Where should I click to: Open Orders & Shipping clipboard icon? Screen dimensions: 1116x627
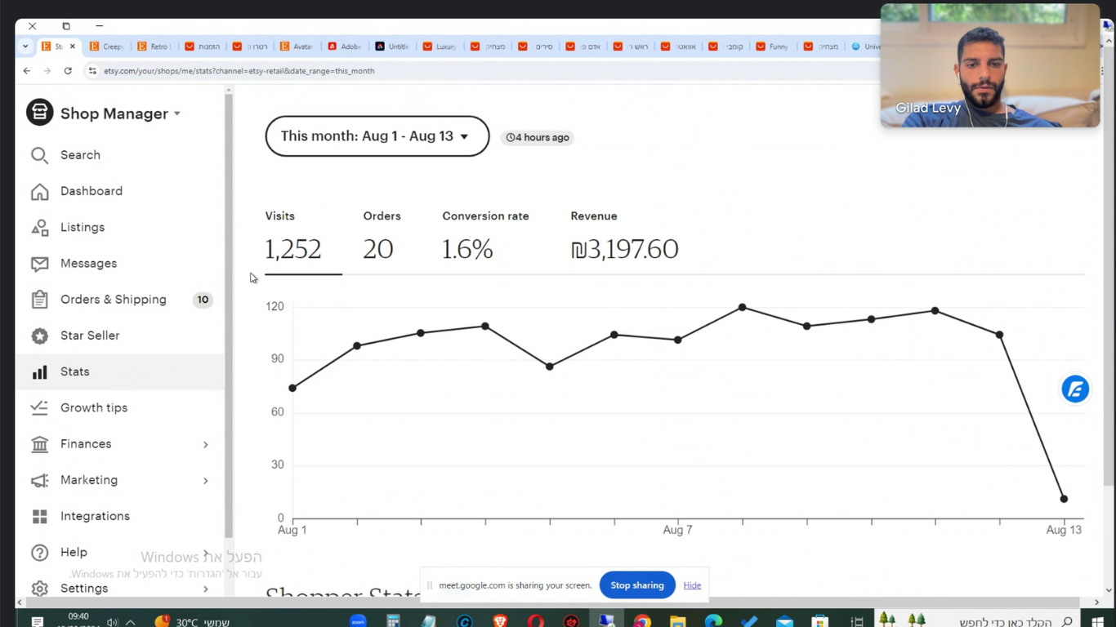tap(39, 300)
